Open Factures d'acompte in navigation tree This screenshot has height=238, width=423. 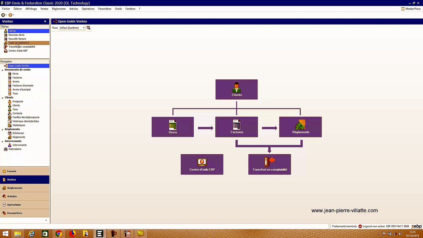point(23,86)
